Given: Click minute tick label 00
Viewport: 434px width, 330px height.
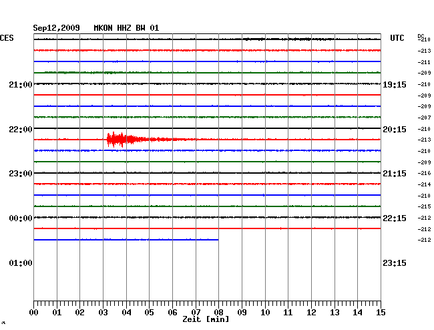Looking at the screenshot, I should point(34,312).
